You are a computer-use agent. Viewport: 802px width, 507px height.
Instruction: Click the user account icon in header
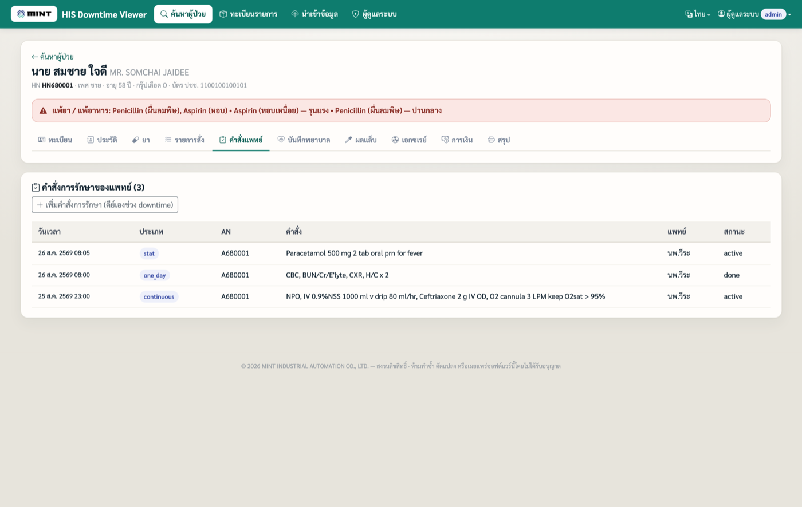[x=721, y=14]
